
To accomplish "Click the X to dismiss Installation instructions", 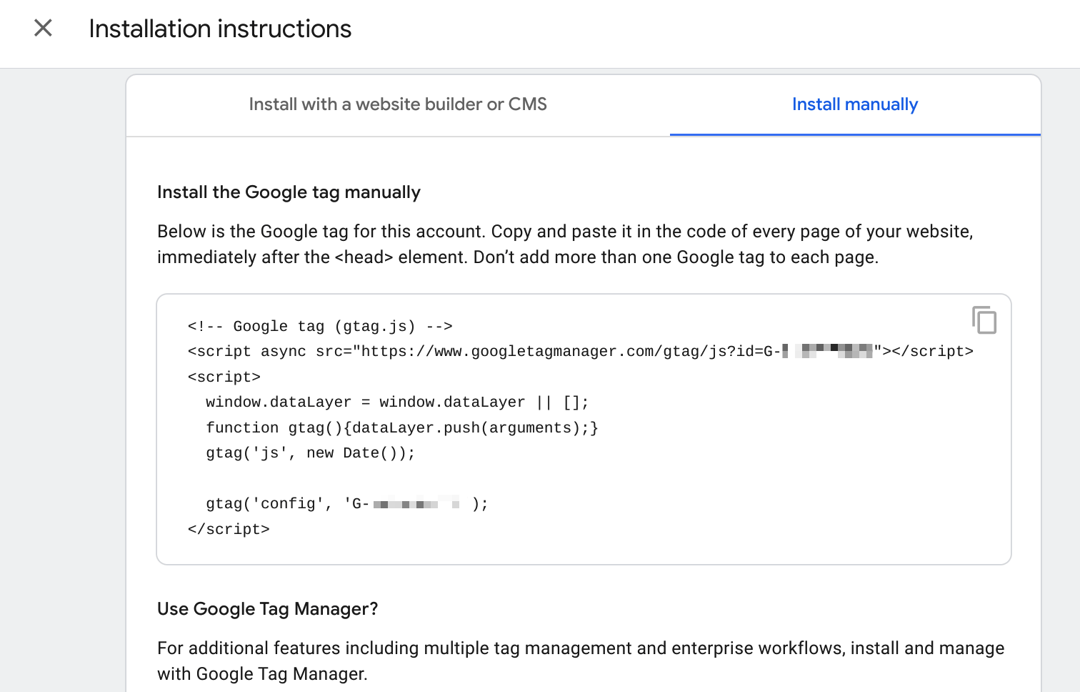I will point(44,28).
